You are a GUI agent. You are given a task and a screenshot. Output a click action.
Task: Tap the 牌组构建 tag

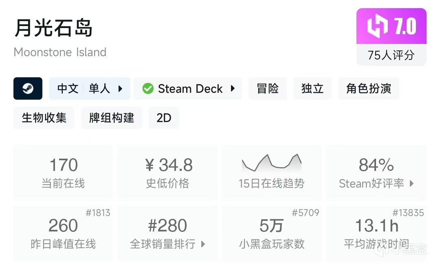tap(112, 118)
